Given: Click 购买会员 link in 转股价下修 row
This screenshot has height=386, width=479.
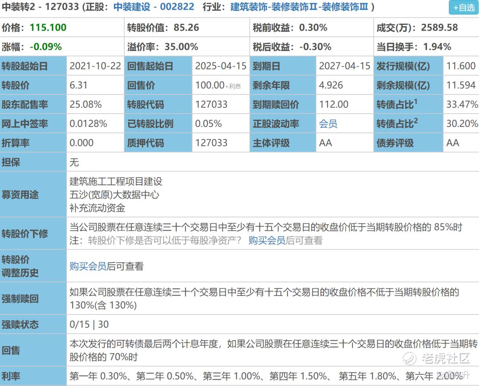Looking at the screenshot, I should click(267, 240).
